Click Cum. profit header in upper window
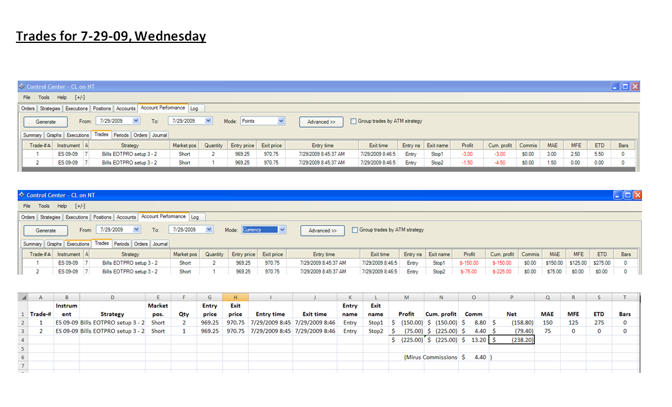The image size is (672, 407). pyautogui.click(x=500, y=145)
